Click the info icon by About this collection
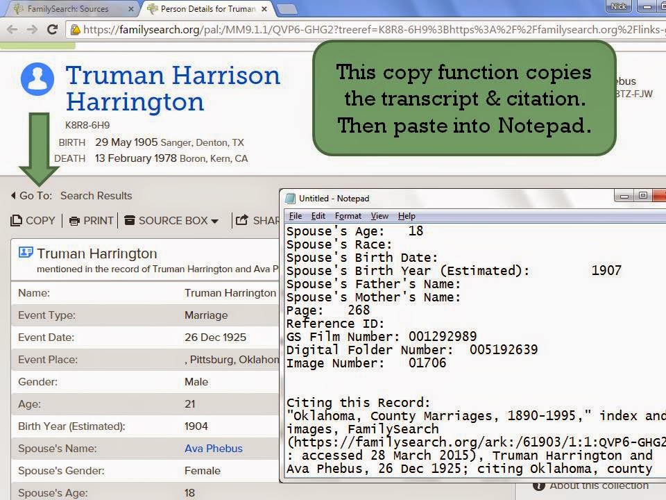666x500 pixels. 538,486
